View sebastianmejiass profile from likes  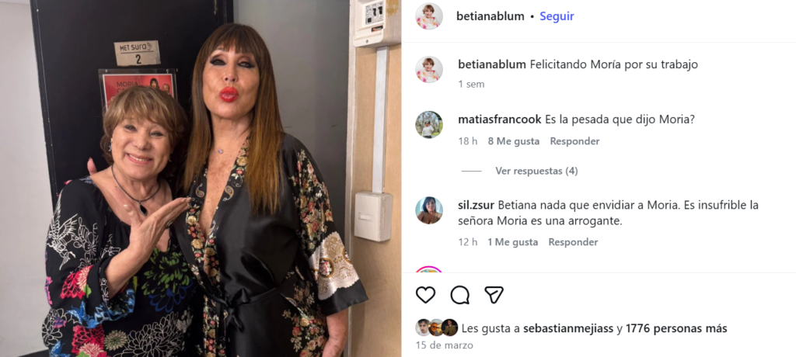pyautogui.click(x=568, y=328)
